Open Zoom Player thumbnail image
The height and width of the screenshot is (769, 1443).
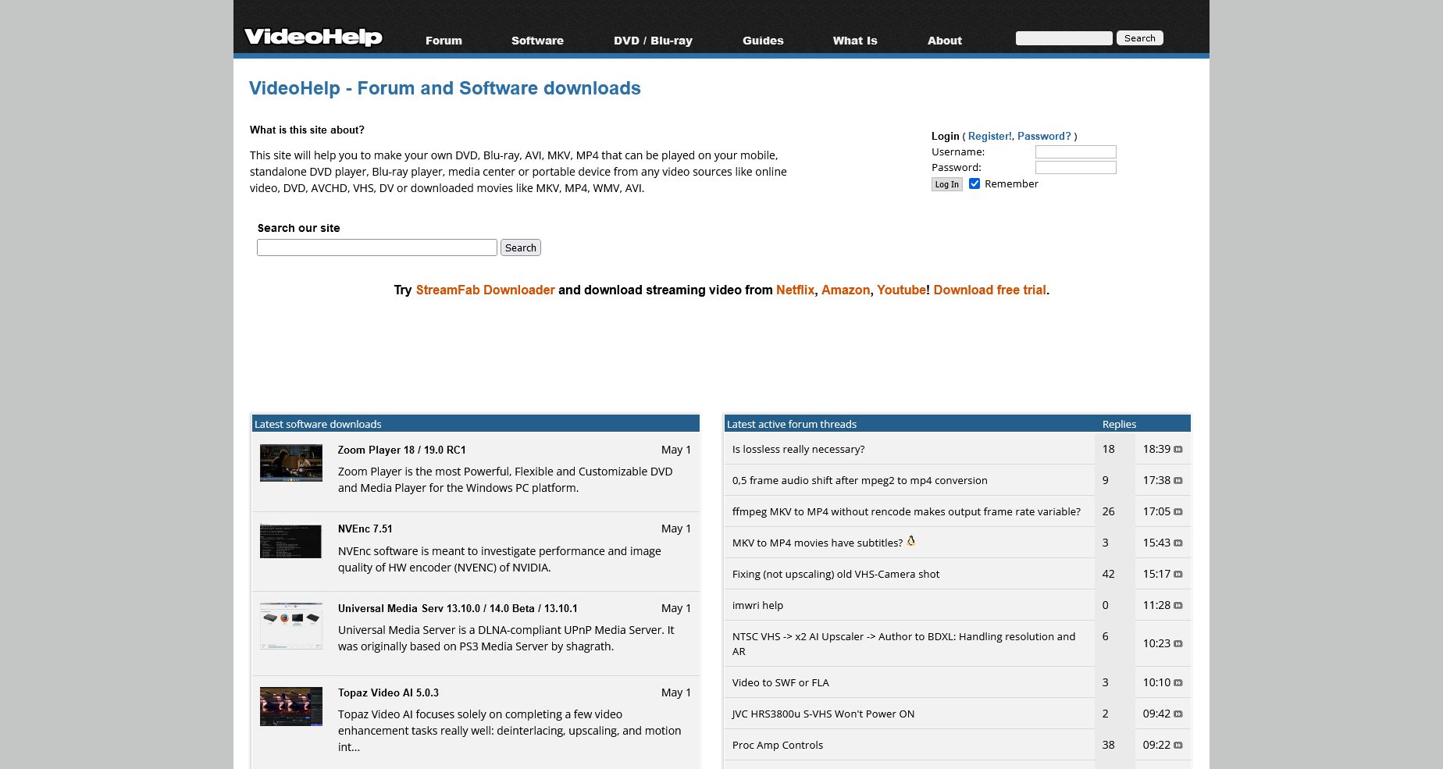[290, 463]
